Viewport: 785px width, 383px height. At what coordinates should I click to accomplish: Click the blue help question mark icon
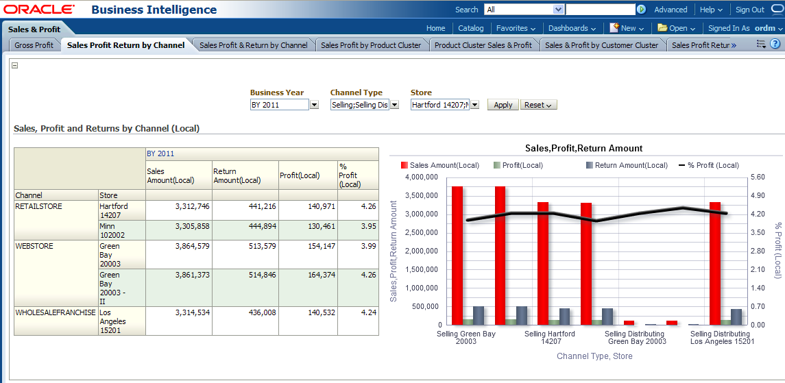[x=775, y=45]
